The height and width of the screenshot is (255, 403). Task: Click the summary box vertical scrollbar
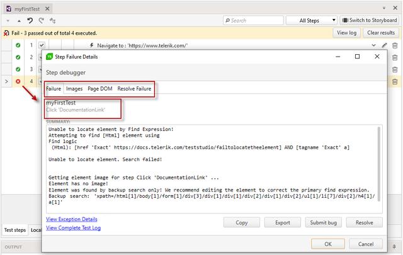379,164
